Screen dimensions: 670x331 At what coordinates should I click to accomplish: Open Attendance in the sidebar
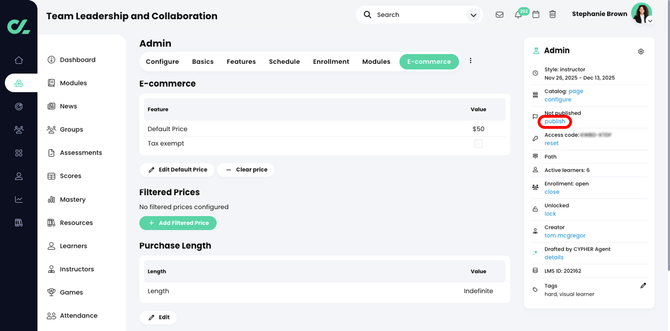click(78, 316)
